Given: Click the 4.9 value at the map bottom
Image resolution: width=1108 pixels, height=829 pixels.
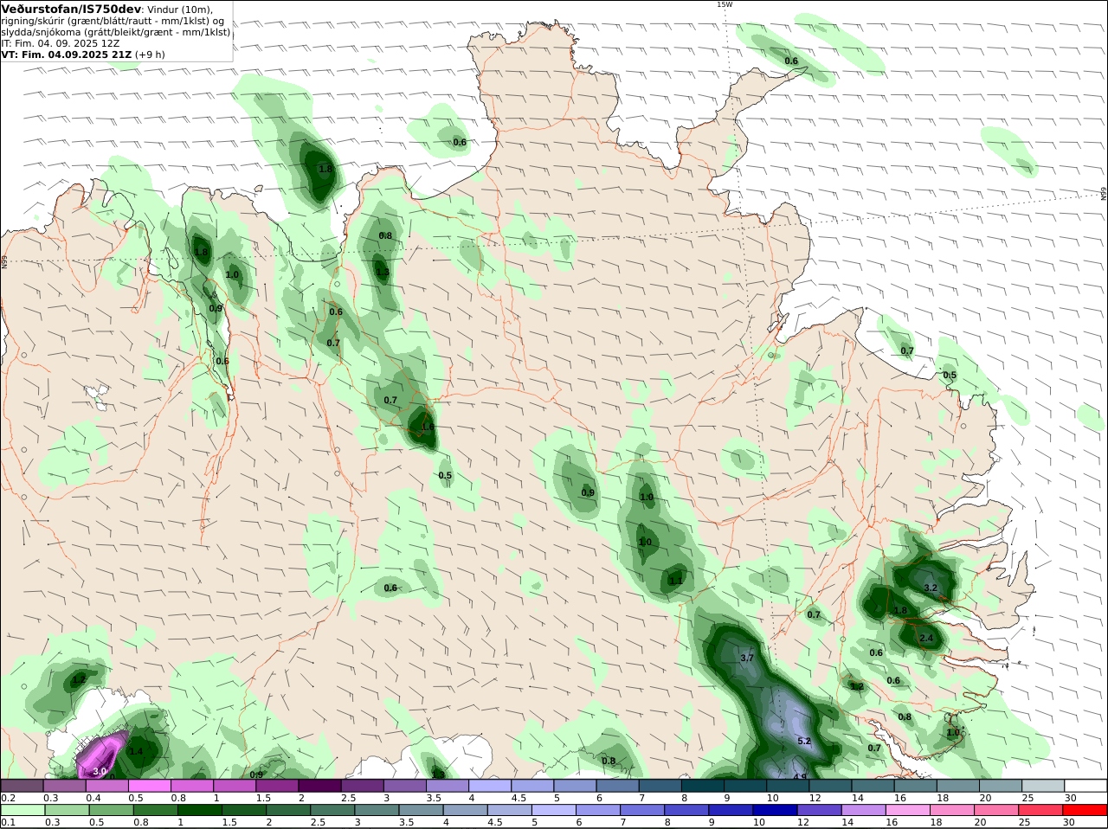Looking at the screenshot, I should 801,776.
